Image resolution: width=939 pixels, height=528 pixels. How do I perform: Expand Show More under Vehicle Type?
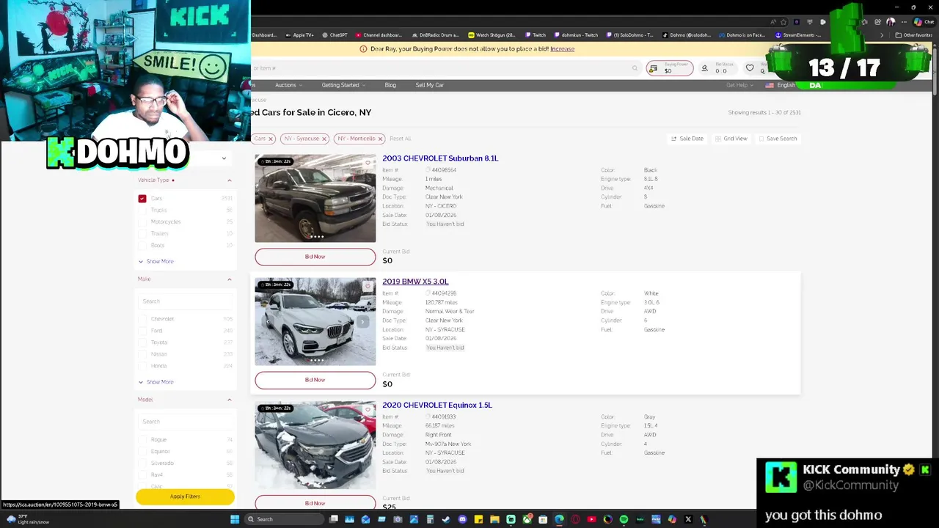pyautogui.click(x=156, y=262)
